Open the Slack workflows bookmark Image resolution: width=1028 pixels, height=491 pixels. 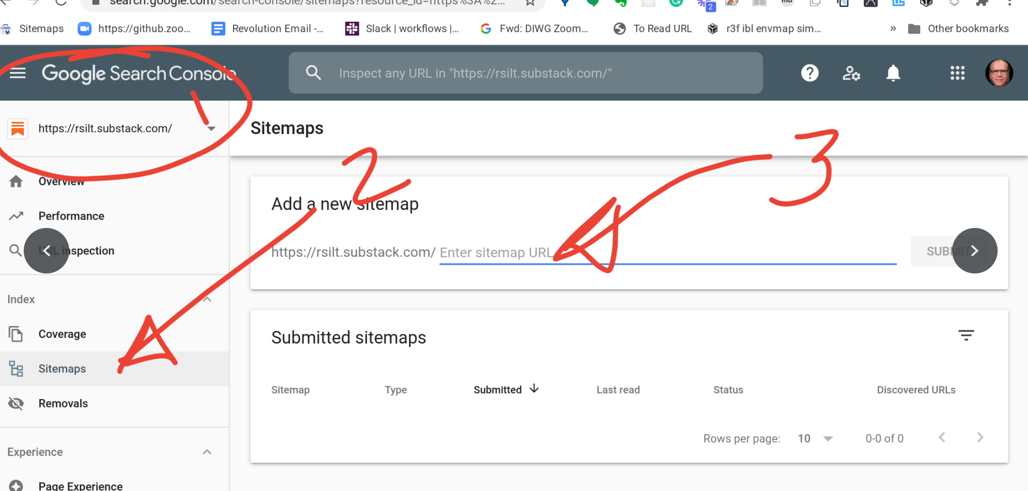402,28
